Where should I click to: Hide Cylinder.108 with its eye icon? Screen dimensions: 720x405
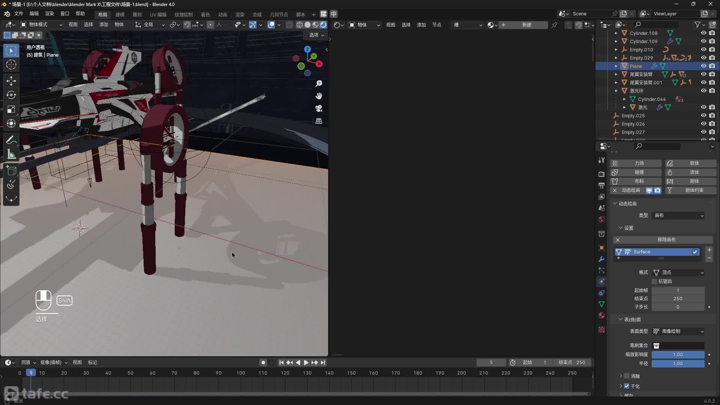coord(703,33)
